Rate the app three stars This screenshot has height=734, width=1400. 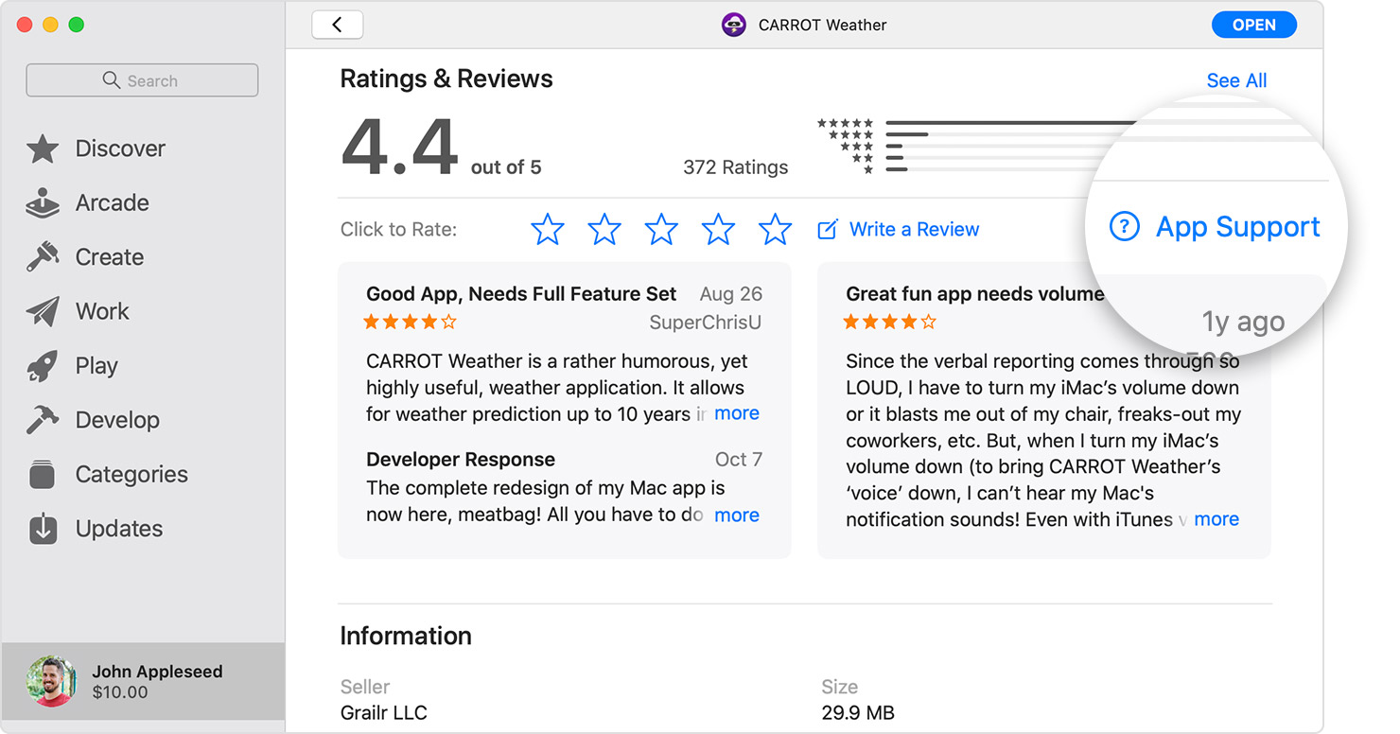pos(661,229)
